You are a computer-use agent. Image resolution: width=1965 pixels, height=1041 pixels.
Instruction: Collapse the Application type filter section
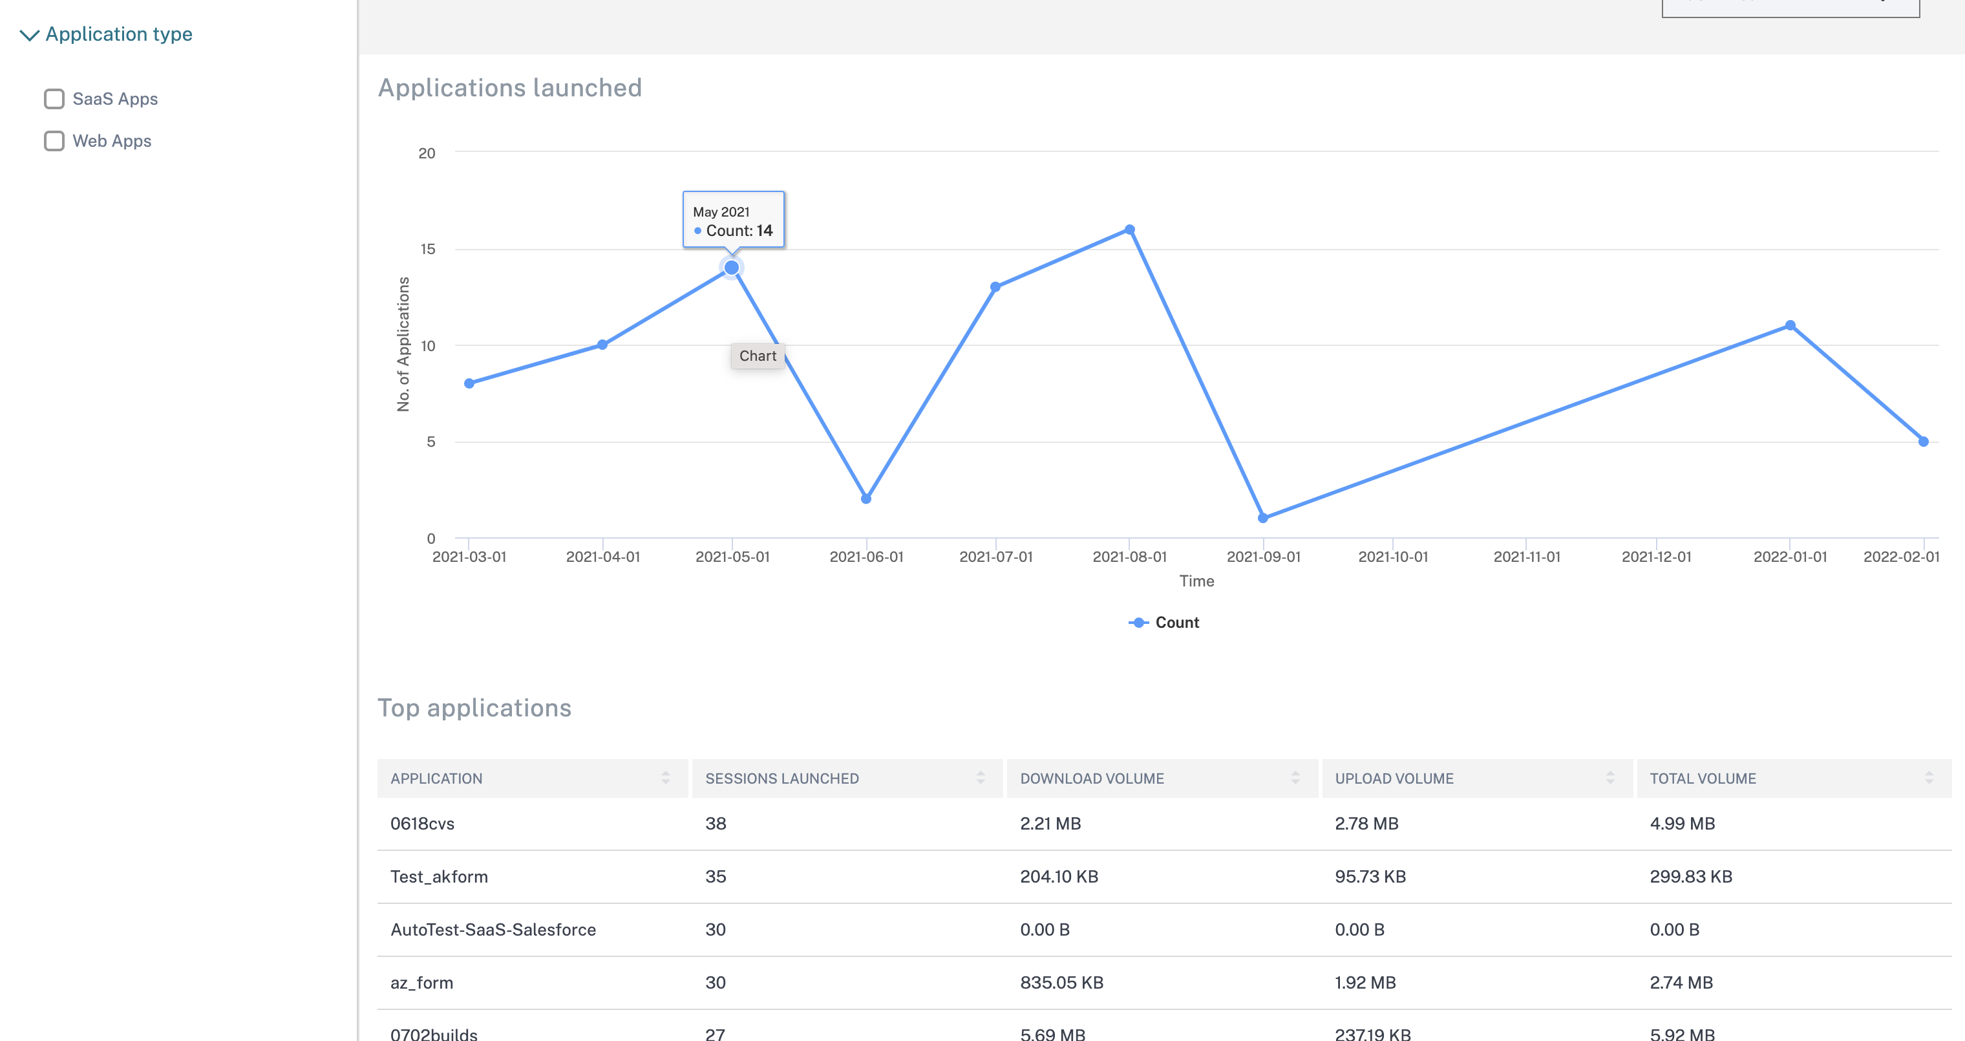click(29, 35)
